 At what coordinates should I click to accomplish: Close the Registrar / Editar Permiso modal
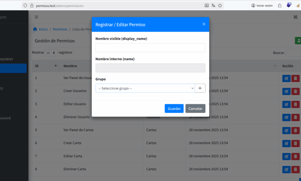point(204,24)
